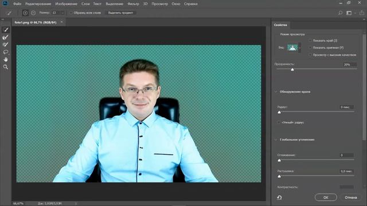Open the Редактирование menu
367x206 pixels.
click(x=38, y=4)
